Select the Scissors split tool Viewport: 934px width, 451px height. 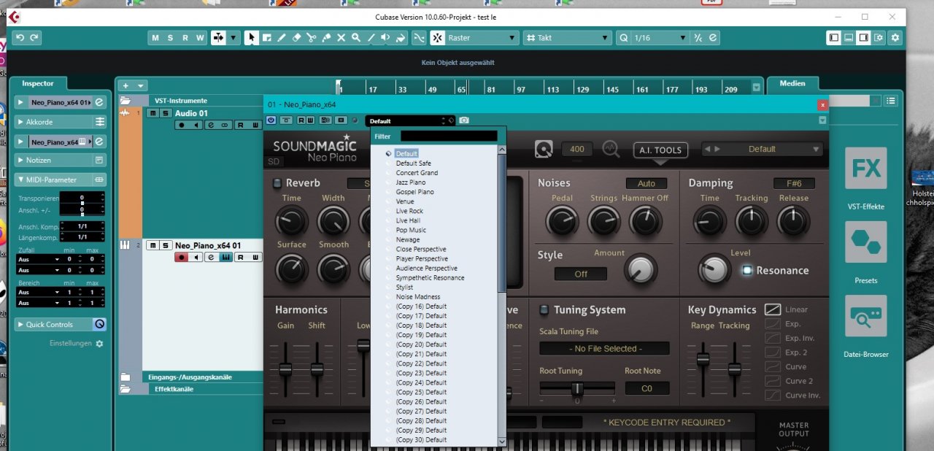tap(311, 38)
